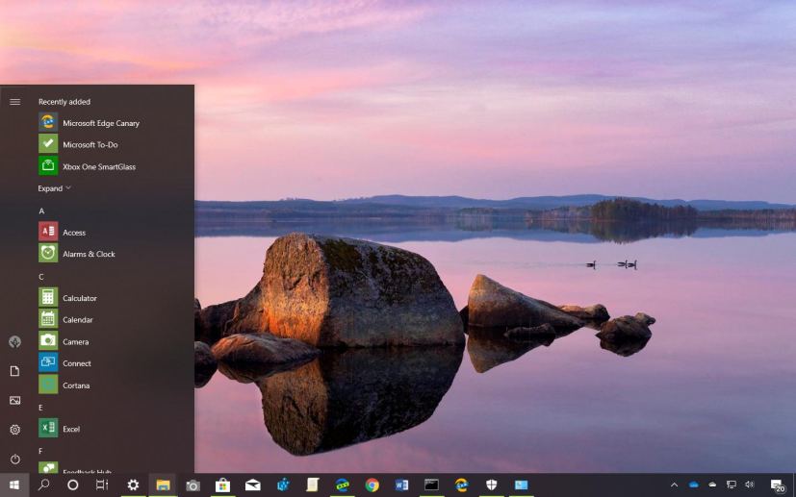Open Microsoft Word from taskbar
This screenshot has height=497, width=796.
point(401,485)
